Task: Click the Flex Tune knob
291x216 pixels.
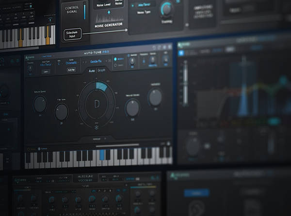Action: 61,112
